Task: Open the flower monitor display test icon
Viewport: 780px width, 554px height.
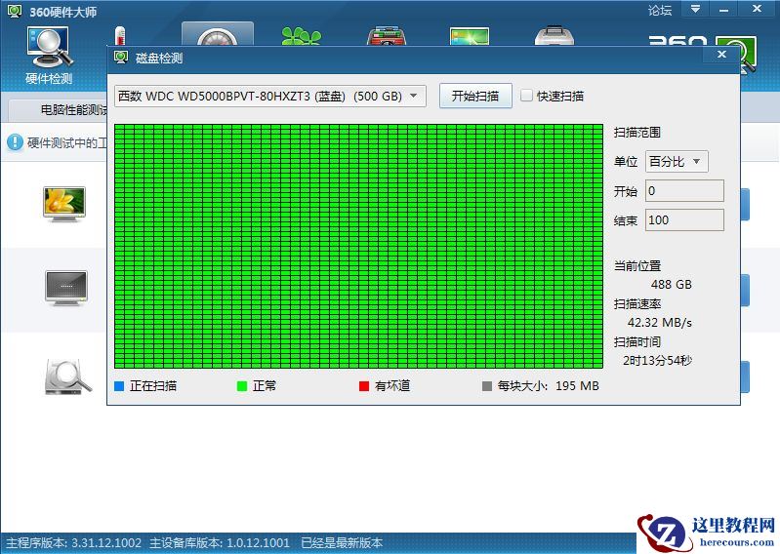Action: (x=64, y=204)
